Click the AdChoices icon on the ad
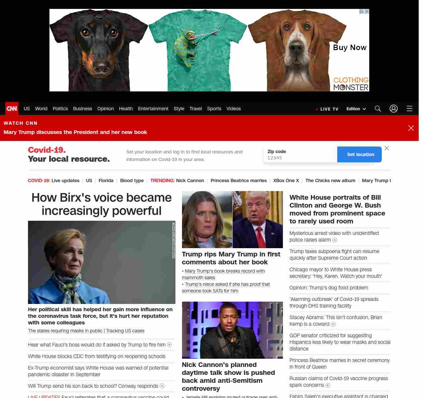 click(x=362, y=12)
